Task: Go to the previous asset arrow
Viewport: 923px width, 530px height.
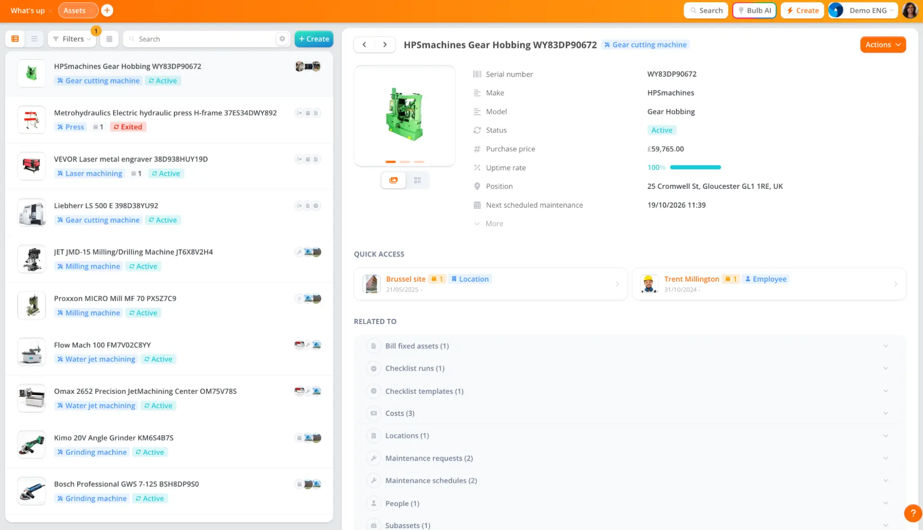Action: [364, 45]
